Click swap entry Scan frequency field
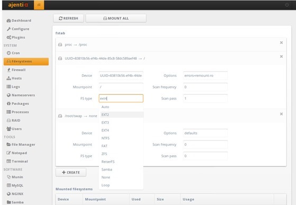This screenshot has width=296, height=205. point(206,145)
